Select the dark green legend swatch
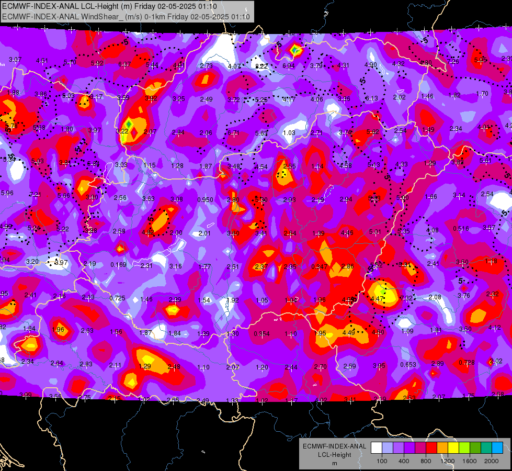 click(x=475, y=448)
